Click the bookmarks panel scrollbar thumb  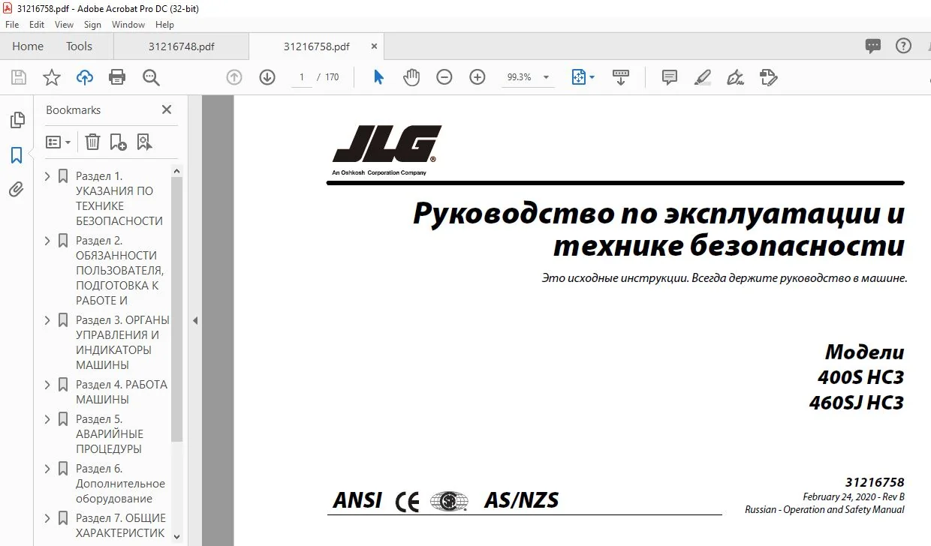177,309
